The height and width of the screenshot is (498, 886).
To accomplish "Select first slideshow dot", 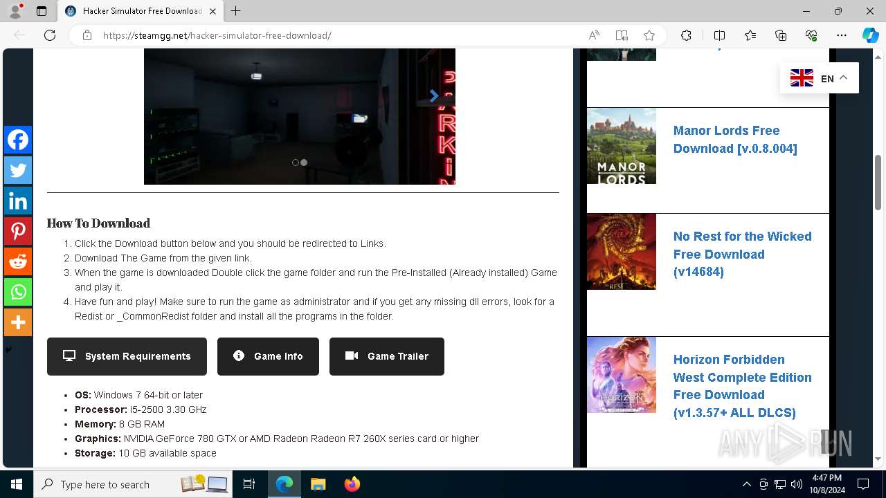I will tap(296, 163).
